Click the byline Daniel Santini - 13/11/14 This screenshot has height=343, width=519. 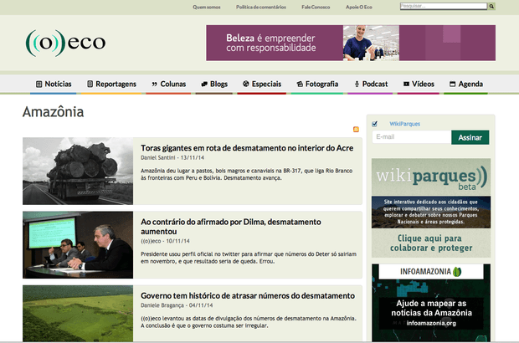pos(172,158)
